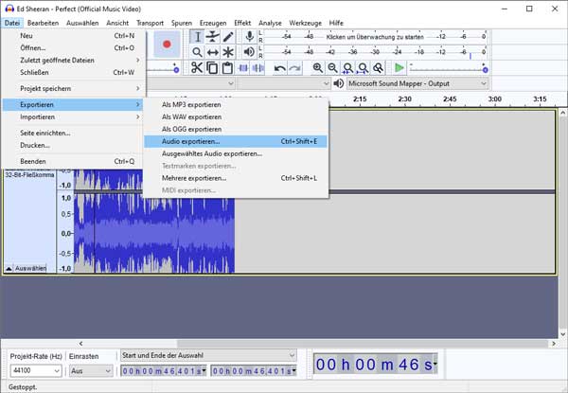Viewport: 568px width, 393px height.
Task: Choose Mehrere exportieren...
Action: [x=236, y=178]
